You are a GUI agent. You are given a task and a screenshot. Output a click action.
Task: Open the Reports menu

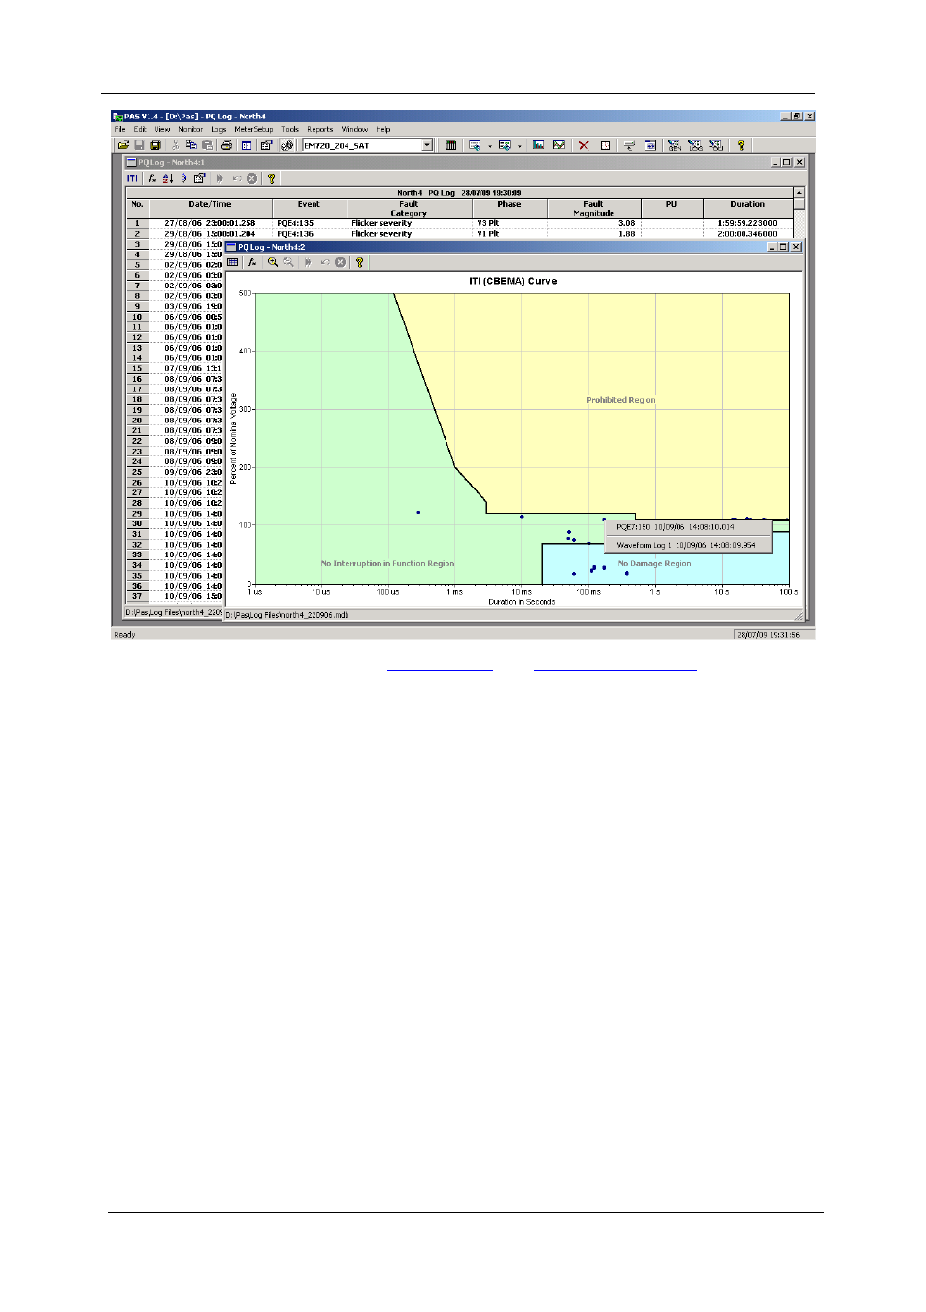pos(319,129)
